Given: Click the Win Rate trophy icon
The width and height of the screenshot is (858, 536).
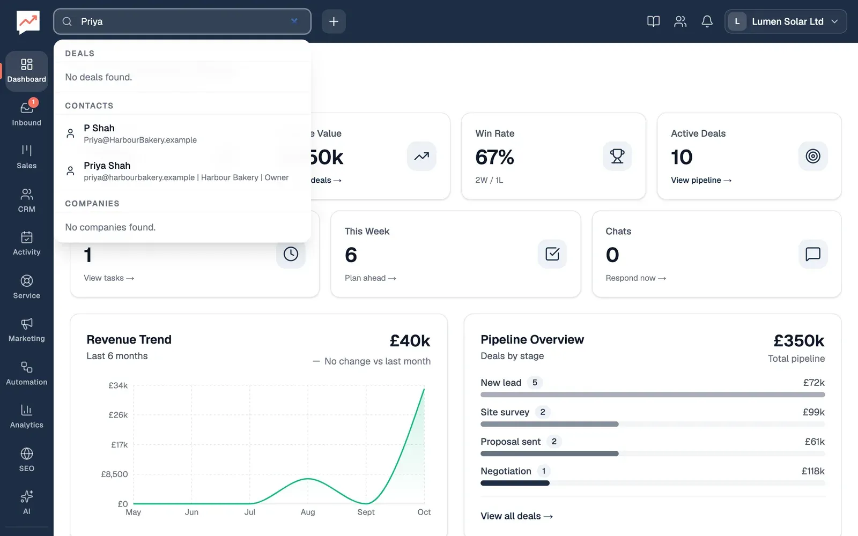Looking at the screenshot, I should coord(617,156).
